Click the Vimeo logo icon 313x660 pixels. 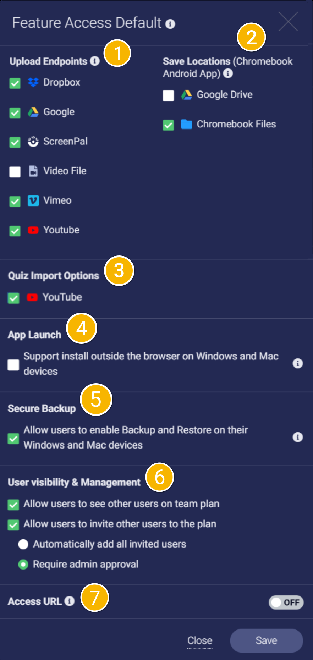[x=33, y=200]
